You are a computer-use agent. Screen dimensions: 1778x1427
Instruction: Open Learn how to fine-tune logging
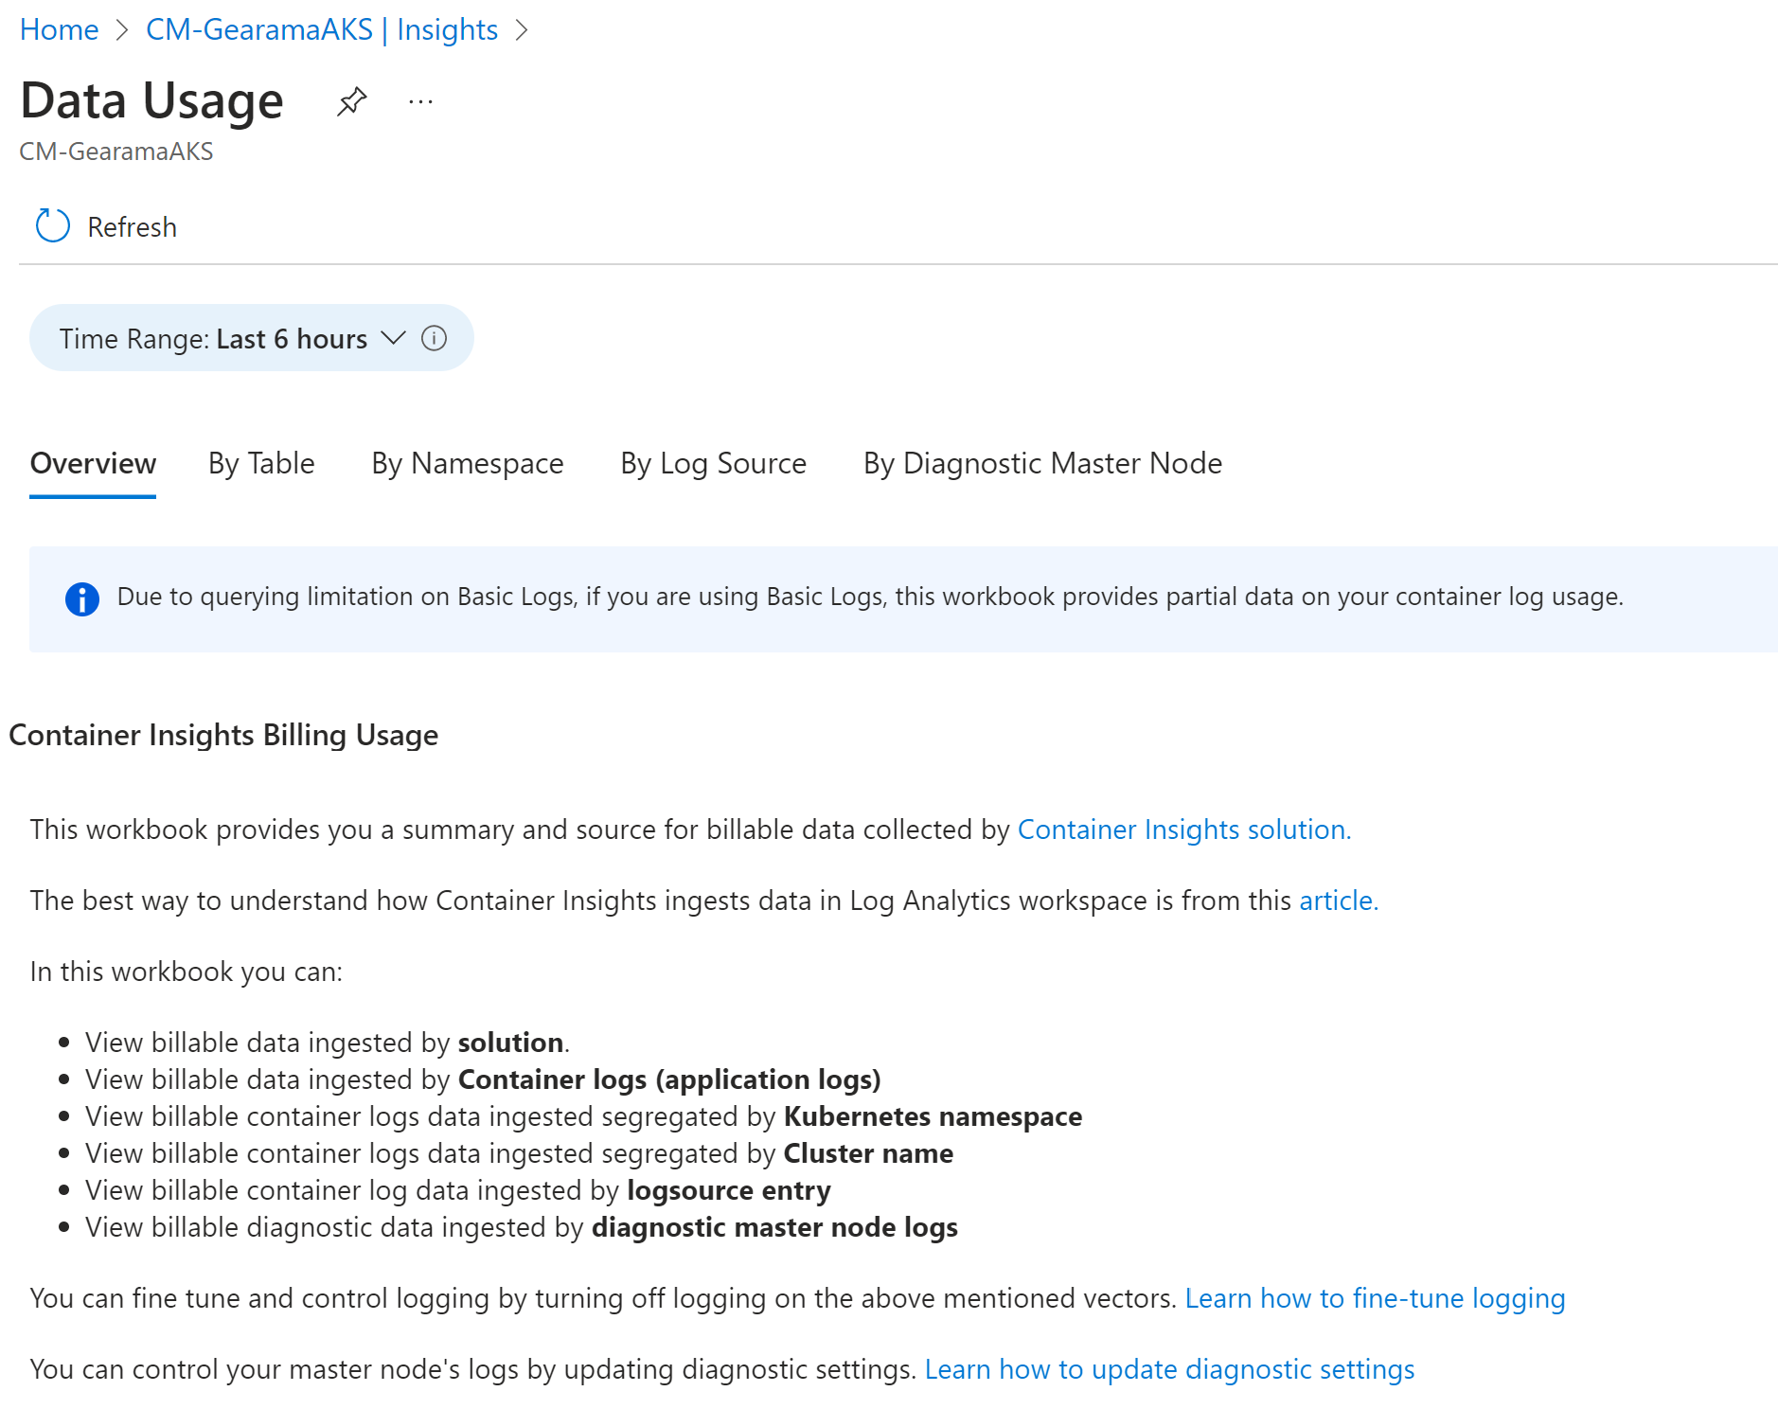pos(1375,1298)
